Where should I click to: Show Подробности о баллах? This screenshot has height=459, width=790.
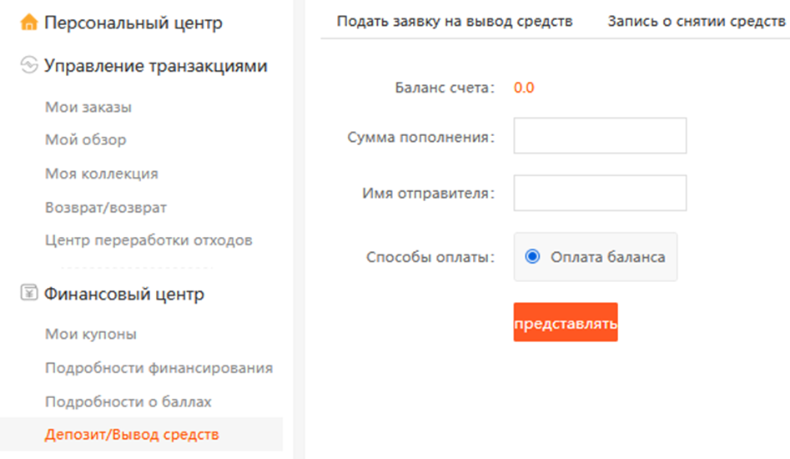[128, 401]
